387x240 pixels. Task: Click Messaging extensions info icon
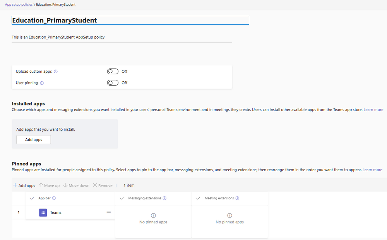164,198
